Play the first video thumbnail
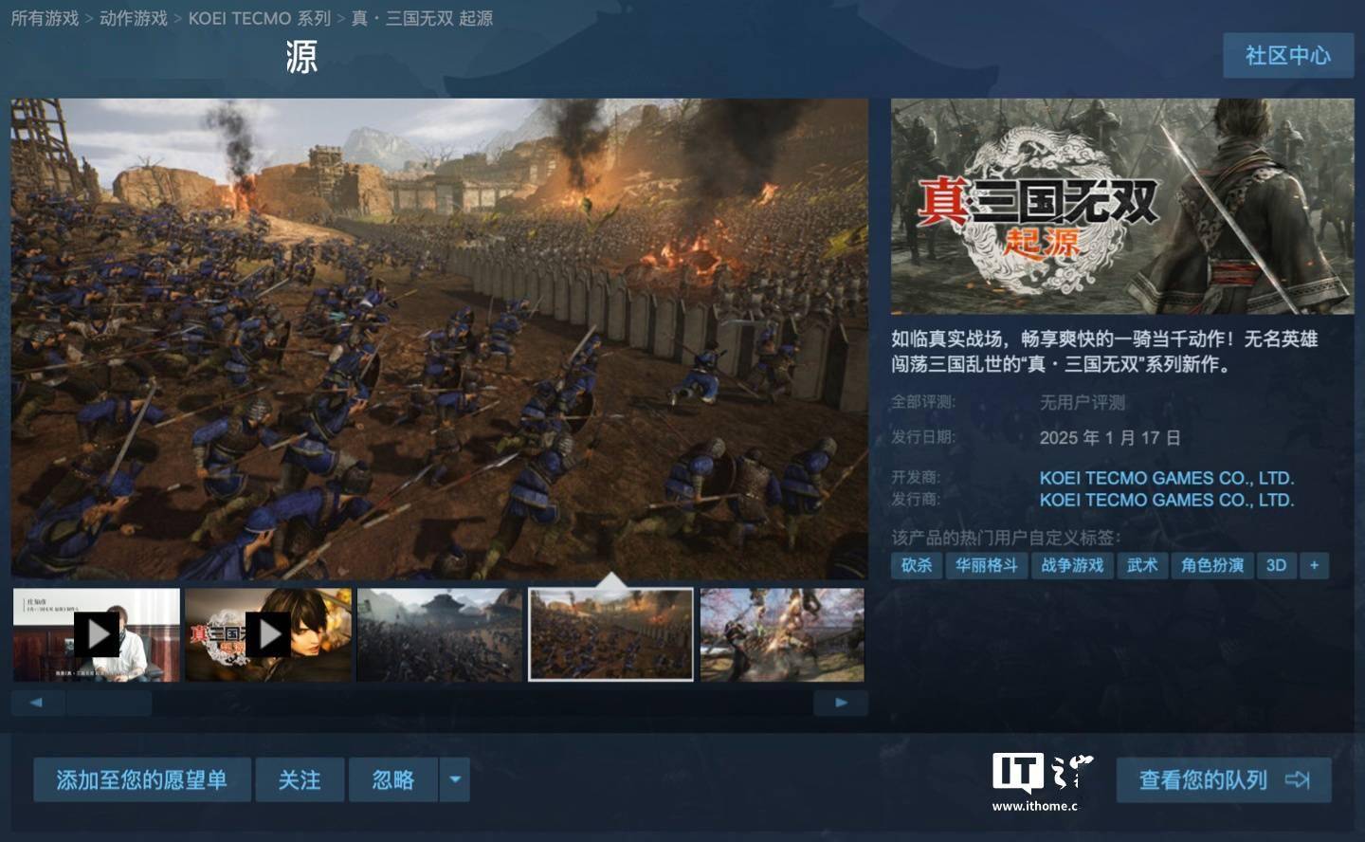The image size is (1365, 842). (x=97, y=634)
